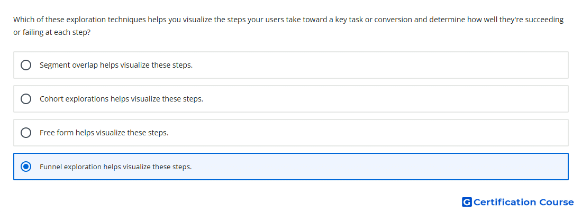
Task: Click 'Cohort explorations helps visualize these steps' text
Action: [x=121, y=99]
